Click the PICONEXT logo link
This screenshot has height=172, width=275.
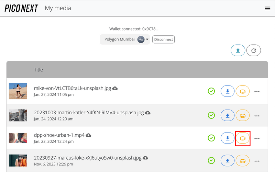[x=21, y=8]
